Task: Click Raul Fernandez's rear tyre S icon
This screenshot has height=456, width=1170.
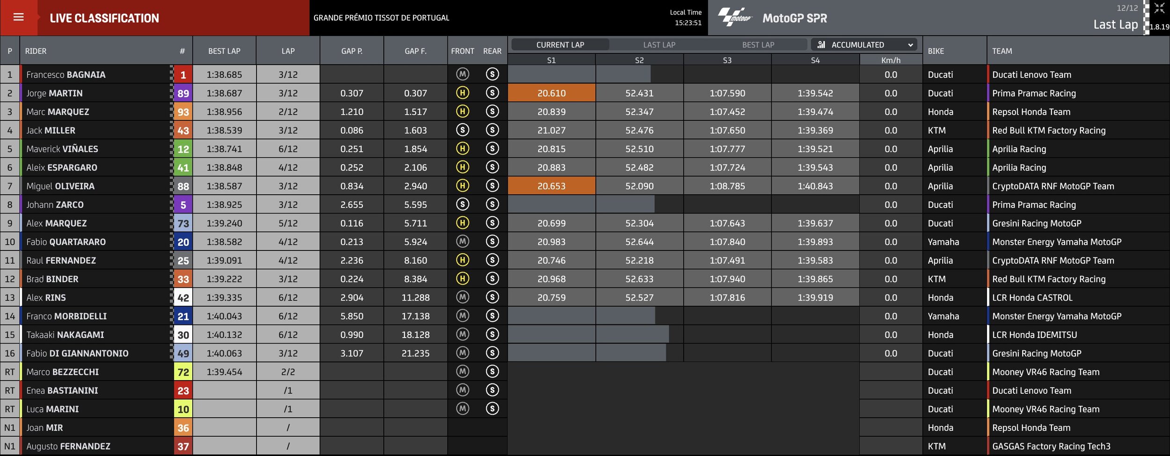Action: point(492,260)
